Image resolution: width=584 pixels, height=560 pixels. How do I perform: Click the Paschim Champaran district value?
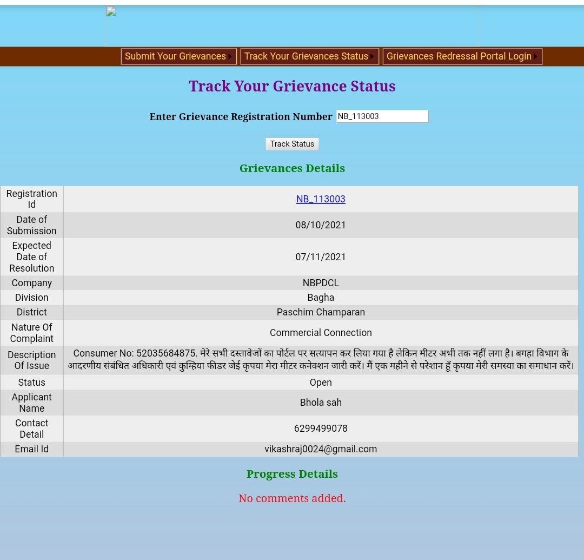[x=321, y=312]
